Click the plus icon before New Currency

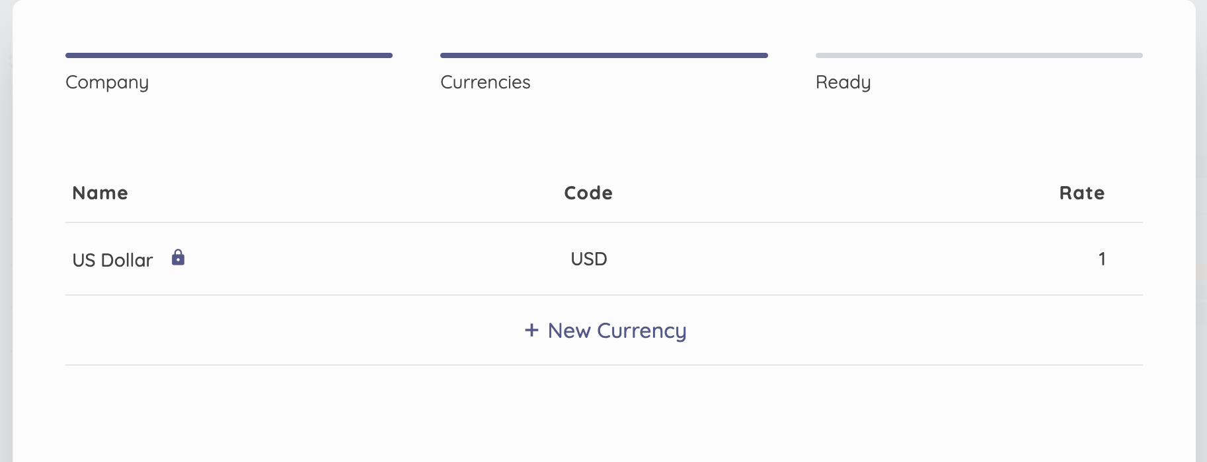coord(531,330)
